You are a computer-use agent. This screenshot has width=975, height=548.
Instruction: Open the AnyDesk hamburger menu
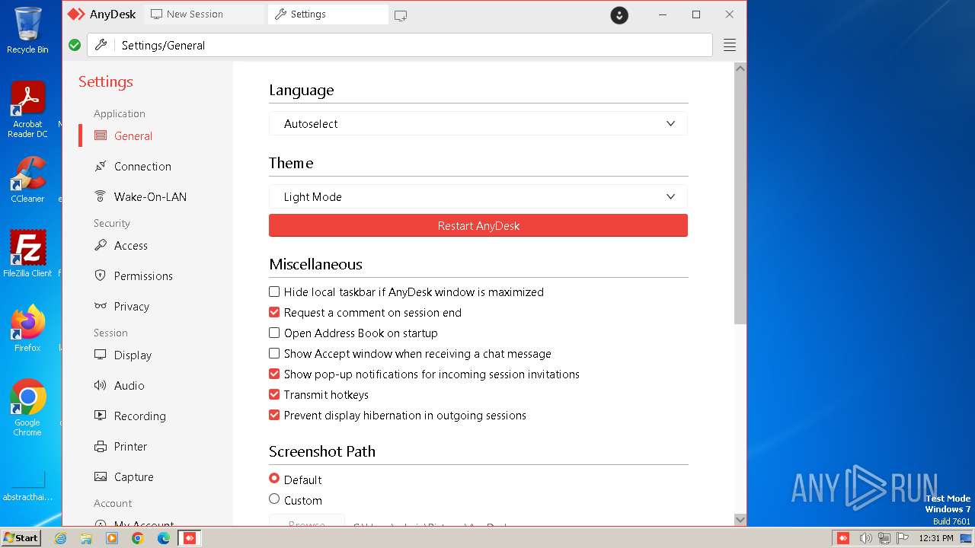pos(730,45)
